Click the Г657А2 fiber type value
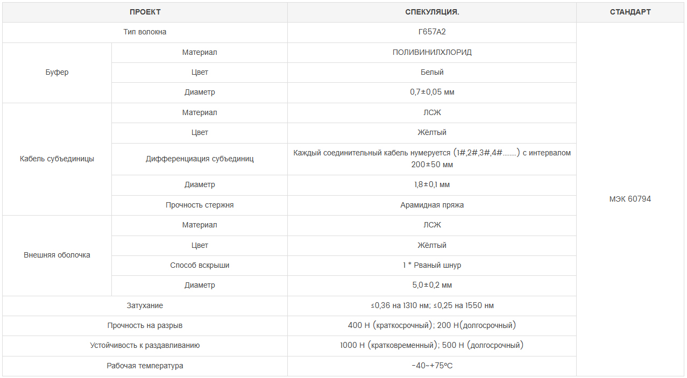Viewport: 687px width, 378px height. tap(432, 32)
